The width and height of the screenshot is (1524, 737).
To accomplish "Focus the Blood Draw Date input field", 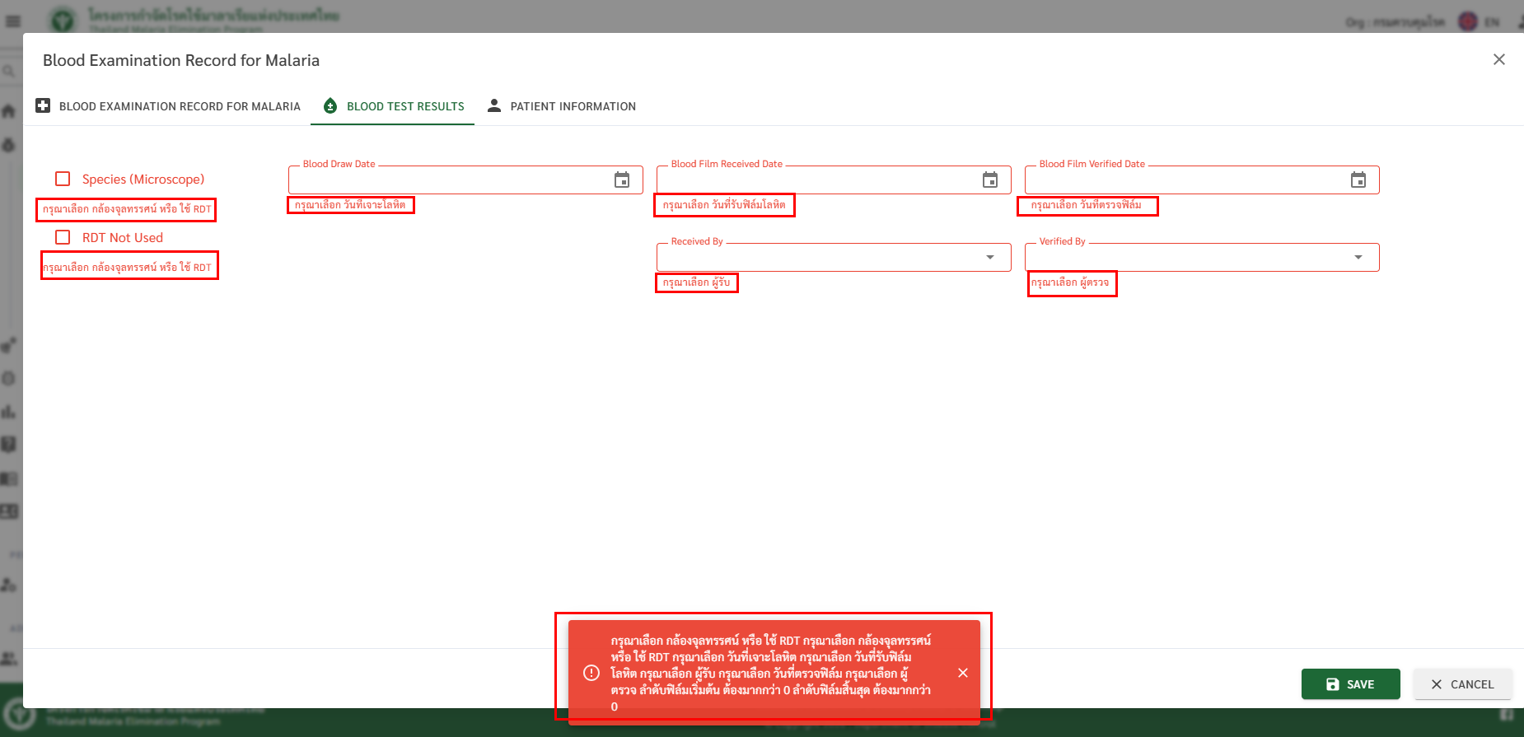I will (449, 180).
